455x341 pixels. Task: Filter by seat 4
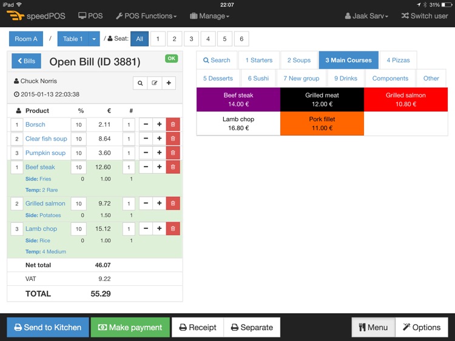tap(208, 39)
